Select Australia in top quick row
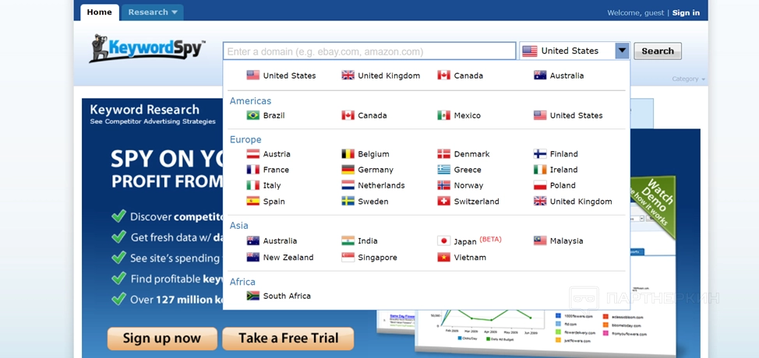The width and height of the screenshot is (759, 358). coord(559,75)
